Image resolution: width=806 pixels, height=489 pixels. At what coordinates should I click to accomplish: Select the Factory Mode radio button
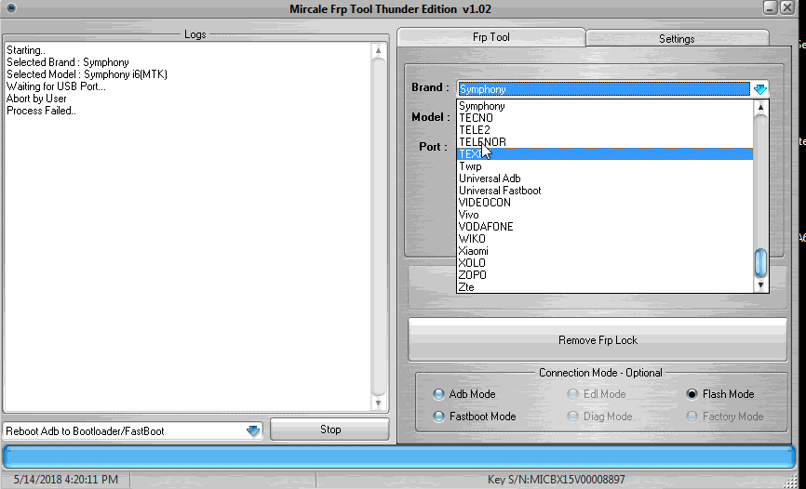(x=692, y=416)
